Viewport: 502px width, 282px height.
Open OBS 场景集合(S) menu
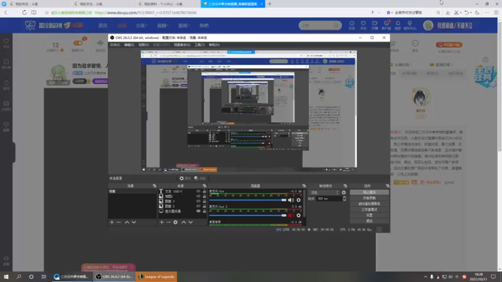pyautogui.click(x=182, y=44)
